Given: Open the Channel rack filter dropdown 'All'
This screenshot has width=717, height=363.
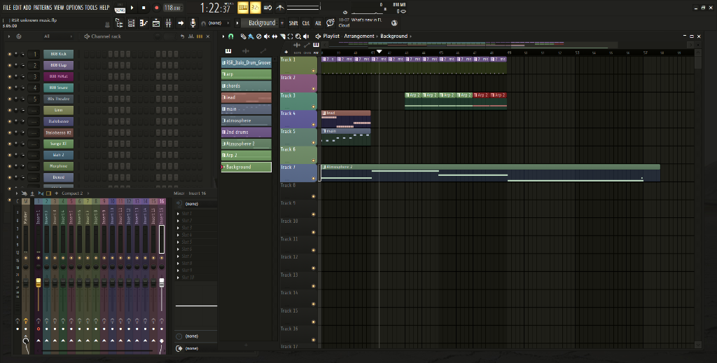Looking at the screenshot, I should [57, 36].
